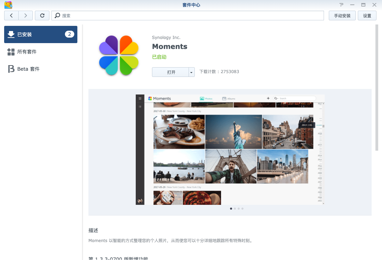Image resolution: width=382 pixels, height=260 pixels.
Task: Click the Package Center app icon in title bar
Action: tap(8, 5)
